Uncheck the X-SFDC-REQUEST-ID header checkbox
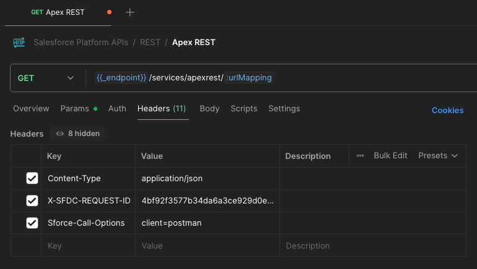The height and width of the screenshot is (269, 477). click(32, 201)
